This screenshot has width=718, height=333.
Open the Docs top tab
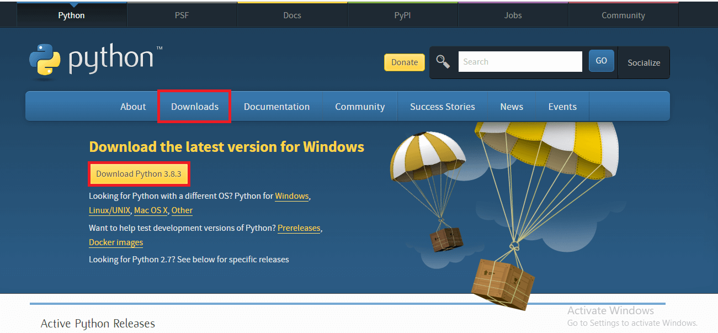point(292,15)
